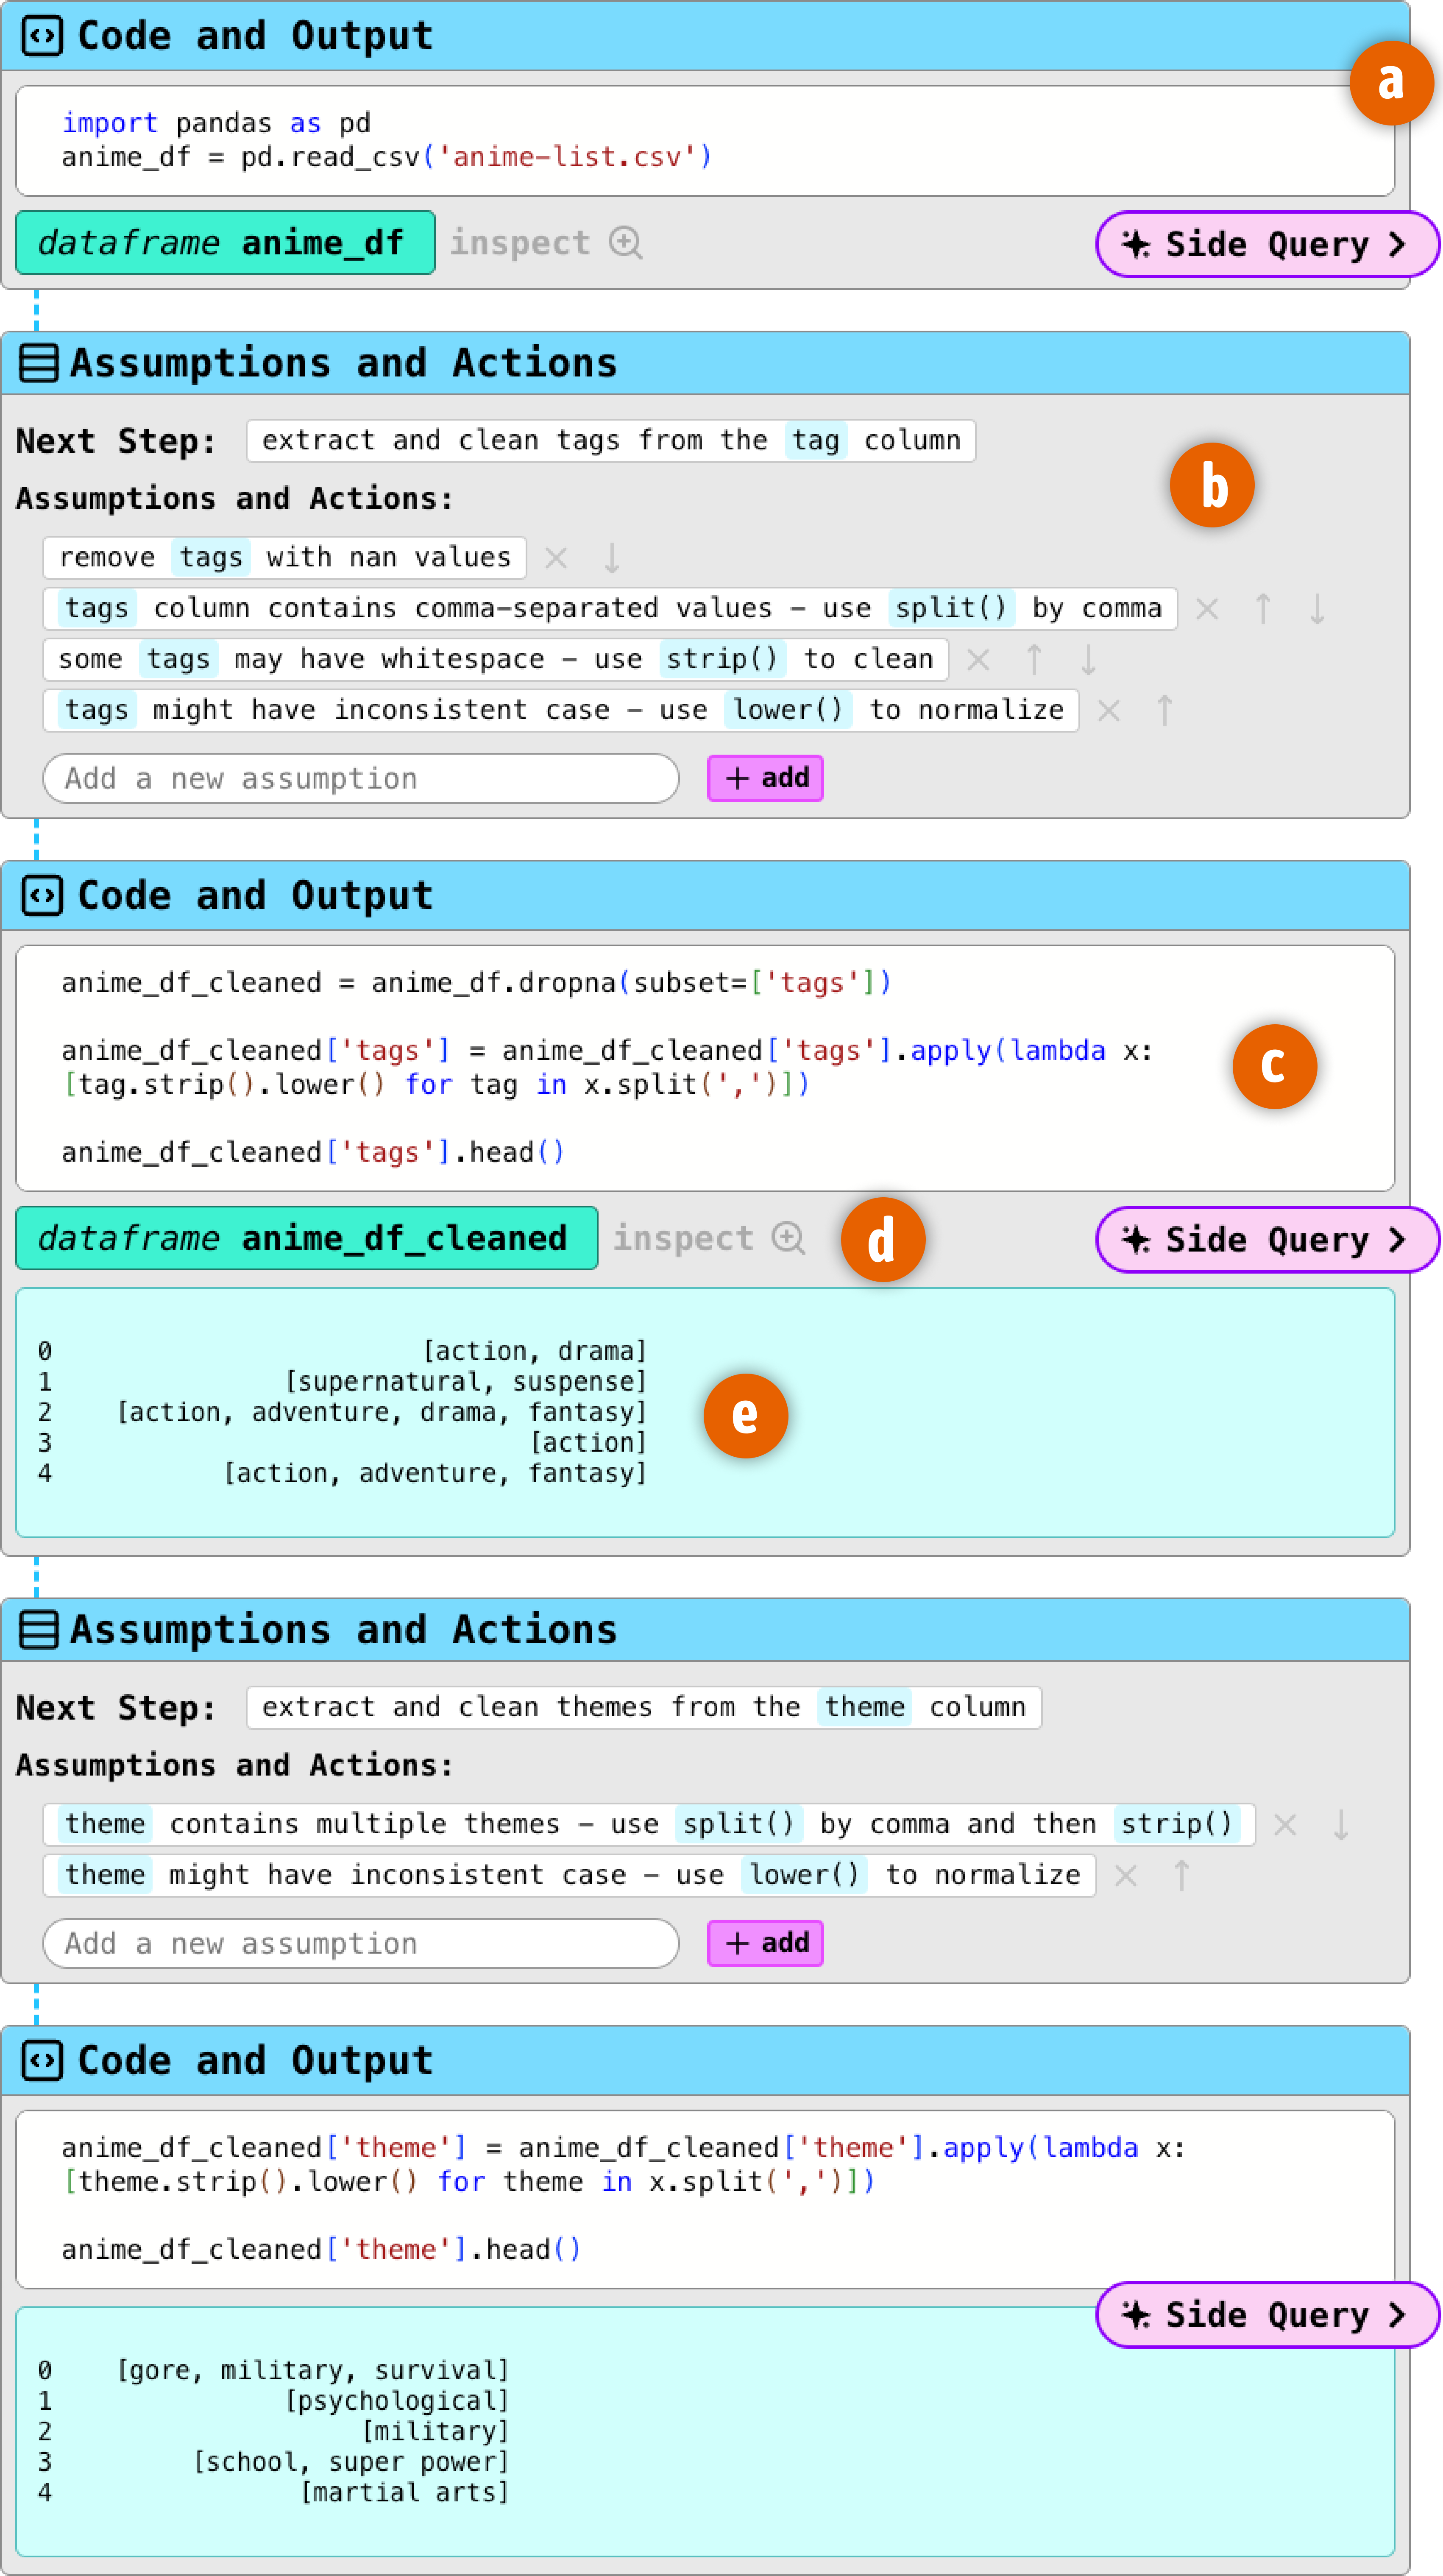
Task: Inspect the anime_df dataframe
Action: coord(546,243)
